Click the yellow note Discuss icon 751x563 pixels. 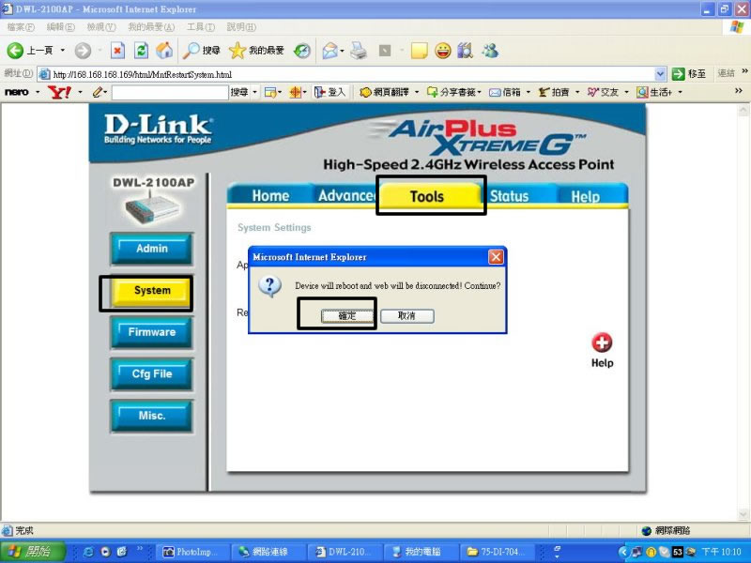pos(419,51)
